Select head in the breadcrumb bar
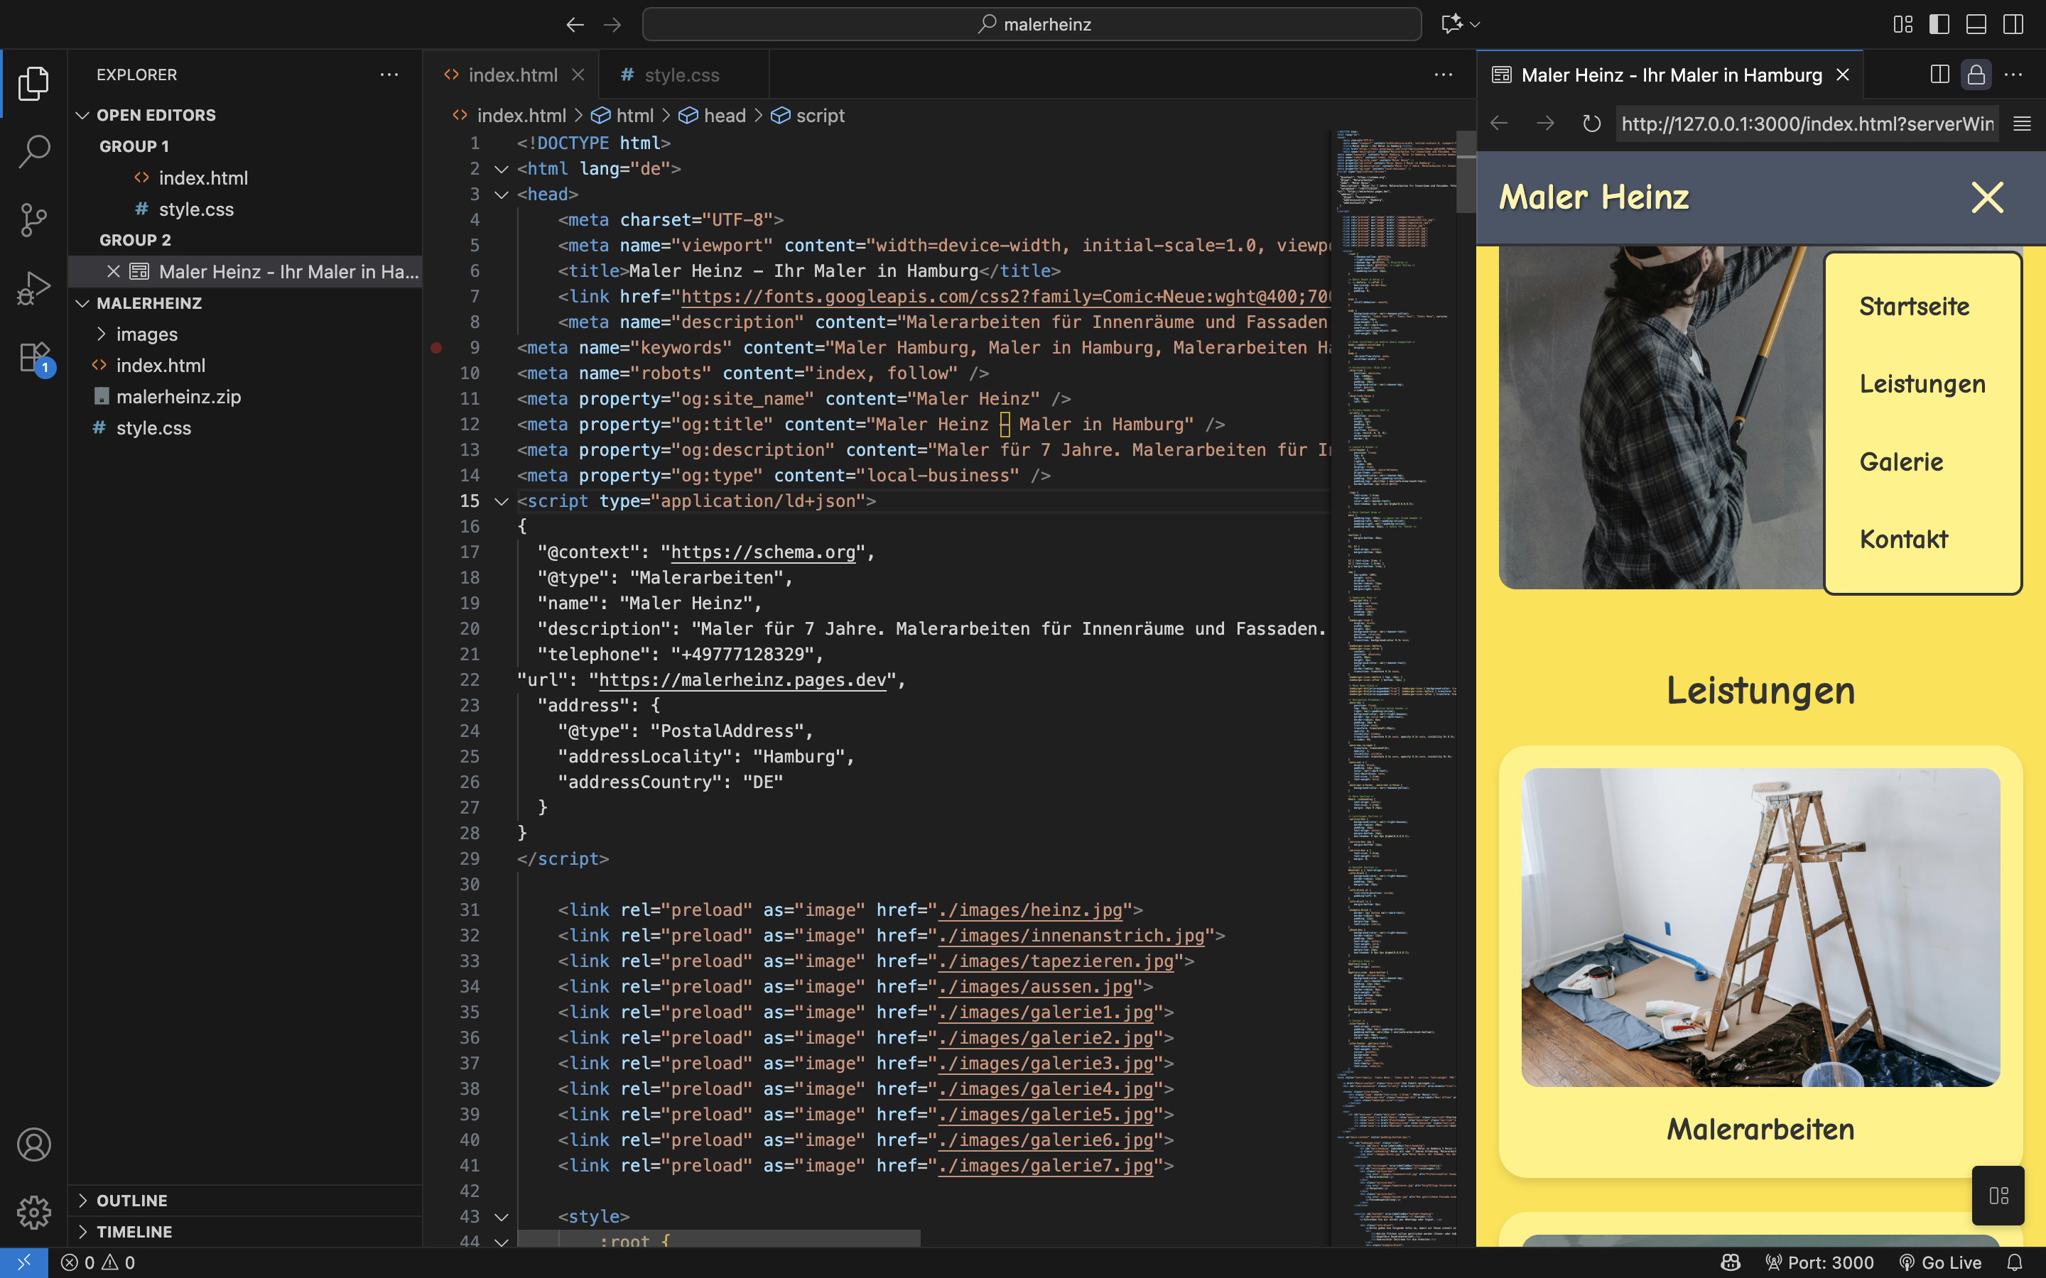 click(x=725, y=115)
